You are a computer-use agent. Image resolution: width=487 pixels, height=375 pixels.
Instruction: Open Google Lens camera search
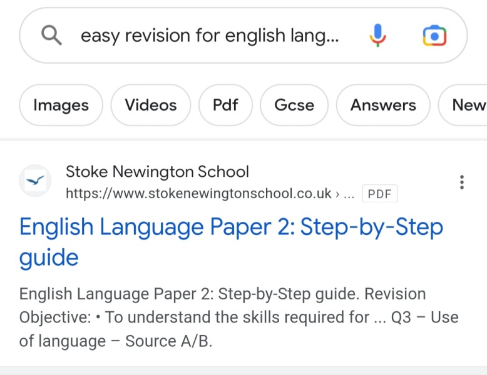pos(434,36)
